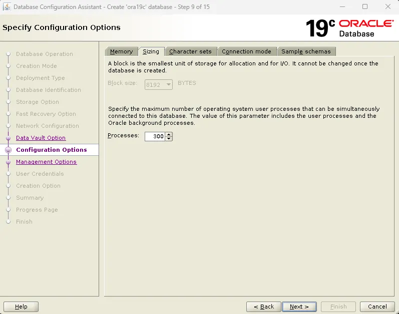Click the Creation Option step label
This screenshot has height=314, width=399.
[38, 186]
